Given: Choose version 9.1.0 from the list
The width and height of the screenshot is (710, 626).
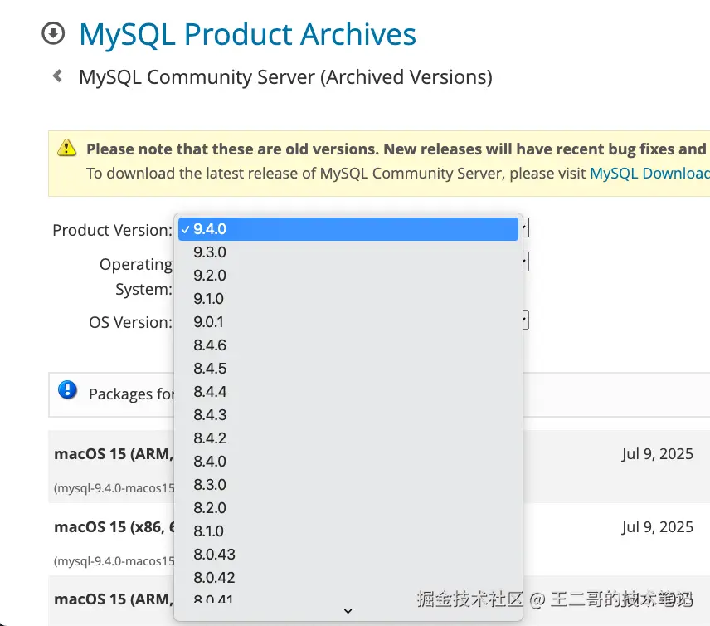Looking at the screenshot, I should tap(348, 299).
